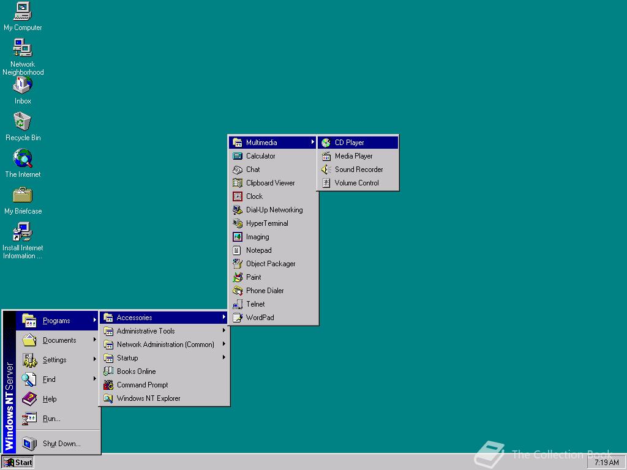Screen dimensions: 627x470
Task: Click the Sound Recorder speaker icon
Action: tap(326, 170)
